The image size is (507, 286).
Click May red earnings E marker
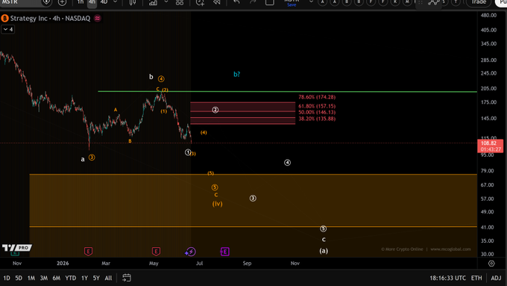156,252
